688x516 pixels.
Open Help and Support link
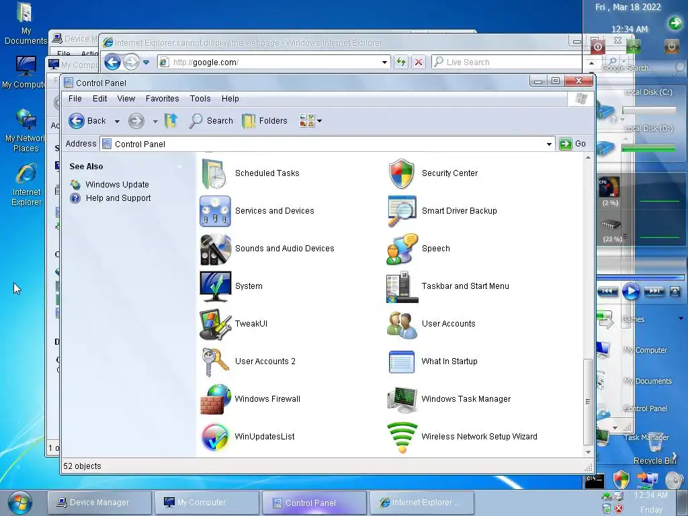[118, 198]
